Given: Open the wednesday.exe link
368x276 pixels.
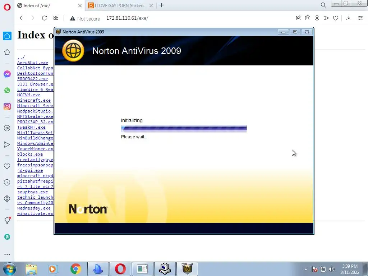Looking at the screenshot, I should point(34,208).
